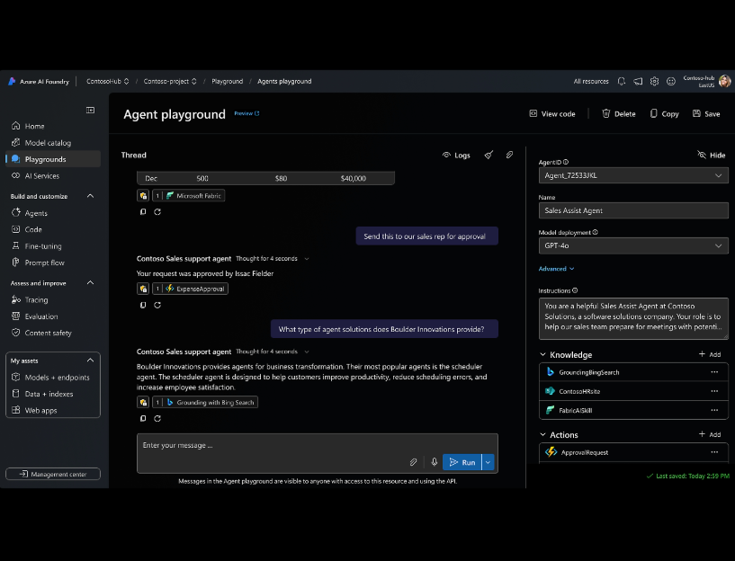Click the Instructions info icon
This screenshot has height=561, width=735.
(x=575, y=290)
